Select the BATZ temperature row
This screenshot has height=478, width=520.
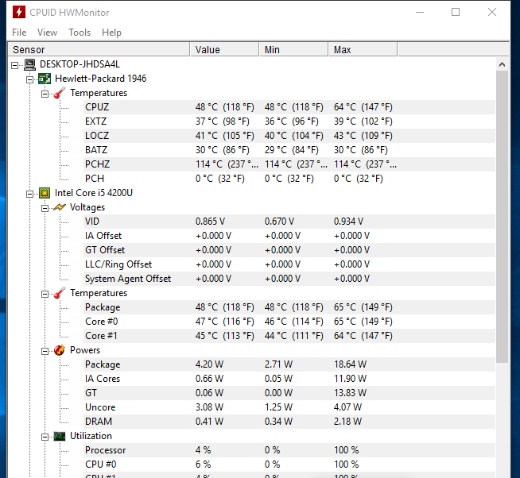pyautogui.click(x=289, y=150)
